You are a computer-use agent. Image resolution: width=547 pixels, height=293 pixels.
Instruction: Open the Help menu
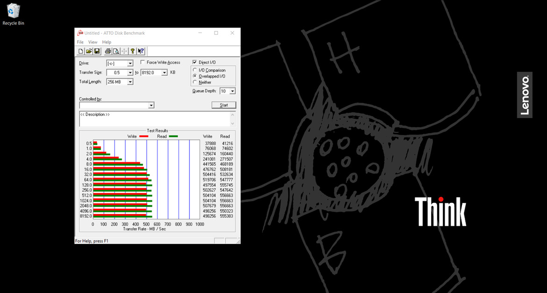(x=107, y=42)
